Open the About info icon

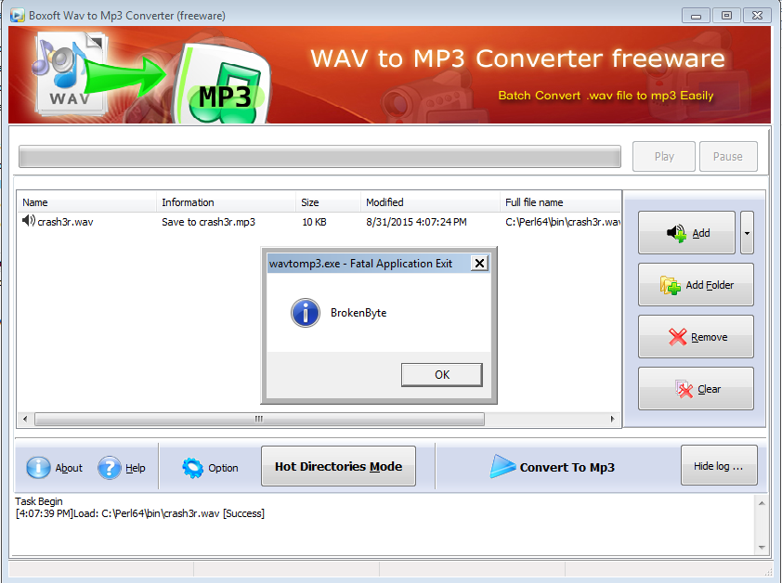pyautogui.click(x=38, y=468)
